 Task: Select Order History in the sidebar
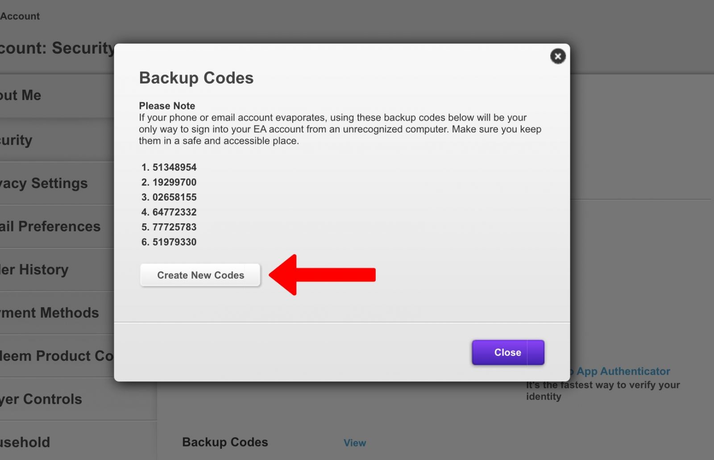(x=33, y=269)
